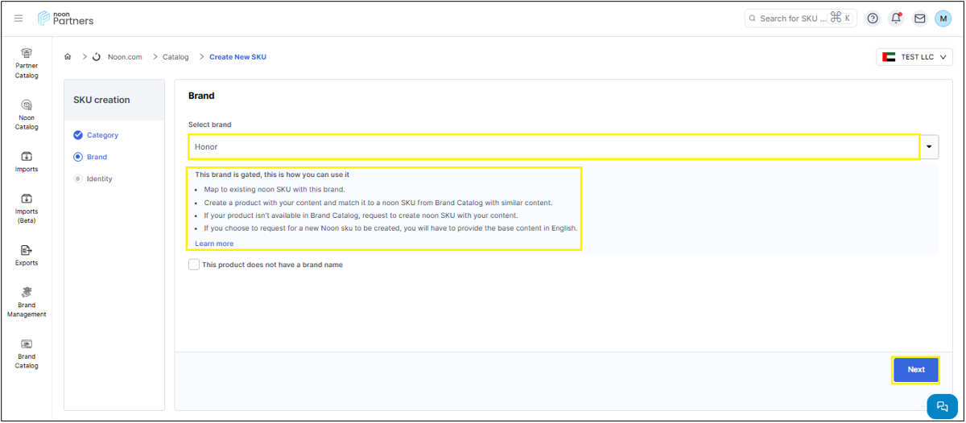Viewport: 966px width, 423px height.
Task: Click the help question mark icon
Action: coord(872,18)
